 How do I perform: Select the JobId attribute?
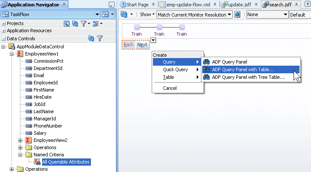tap(39, 104)
